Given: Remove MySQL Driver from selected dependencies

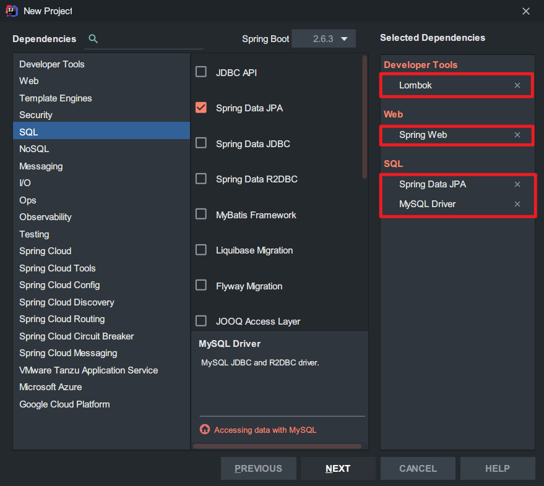Looking at the screenshot, I should [517, 204].
